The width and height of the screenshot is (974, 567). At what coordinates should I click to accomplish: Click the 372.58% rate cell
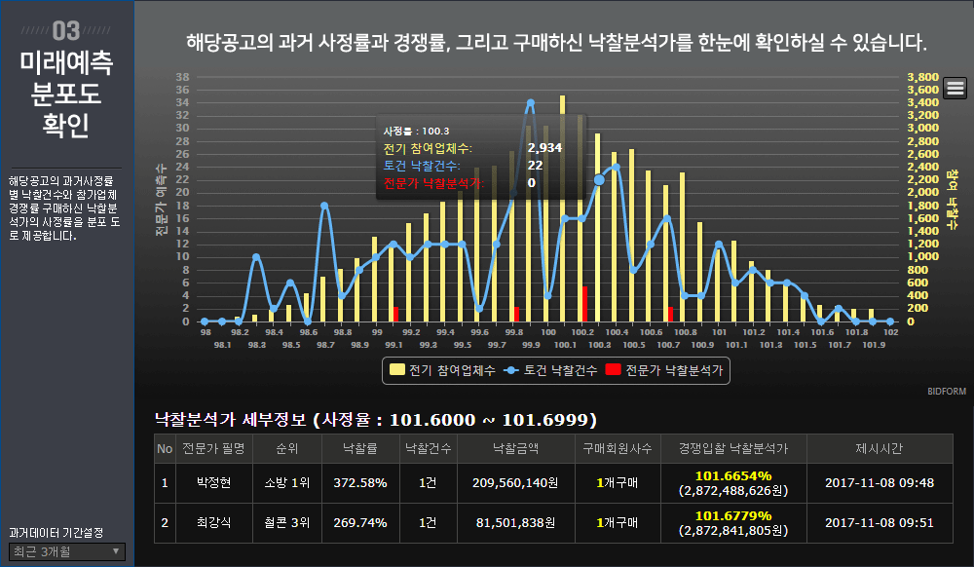pyautogui.click(x=360, y=482)
